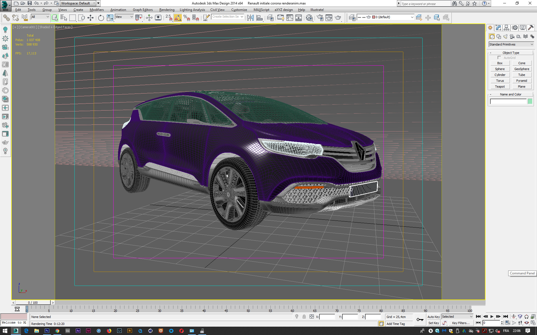The image size is (537, 335).
Task: Click the Select and Move tool
Action: pyautogui.click(x=91, y=18)
